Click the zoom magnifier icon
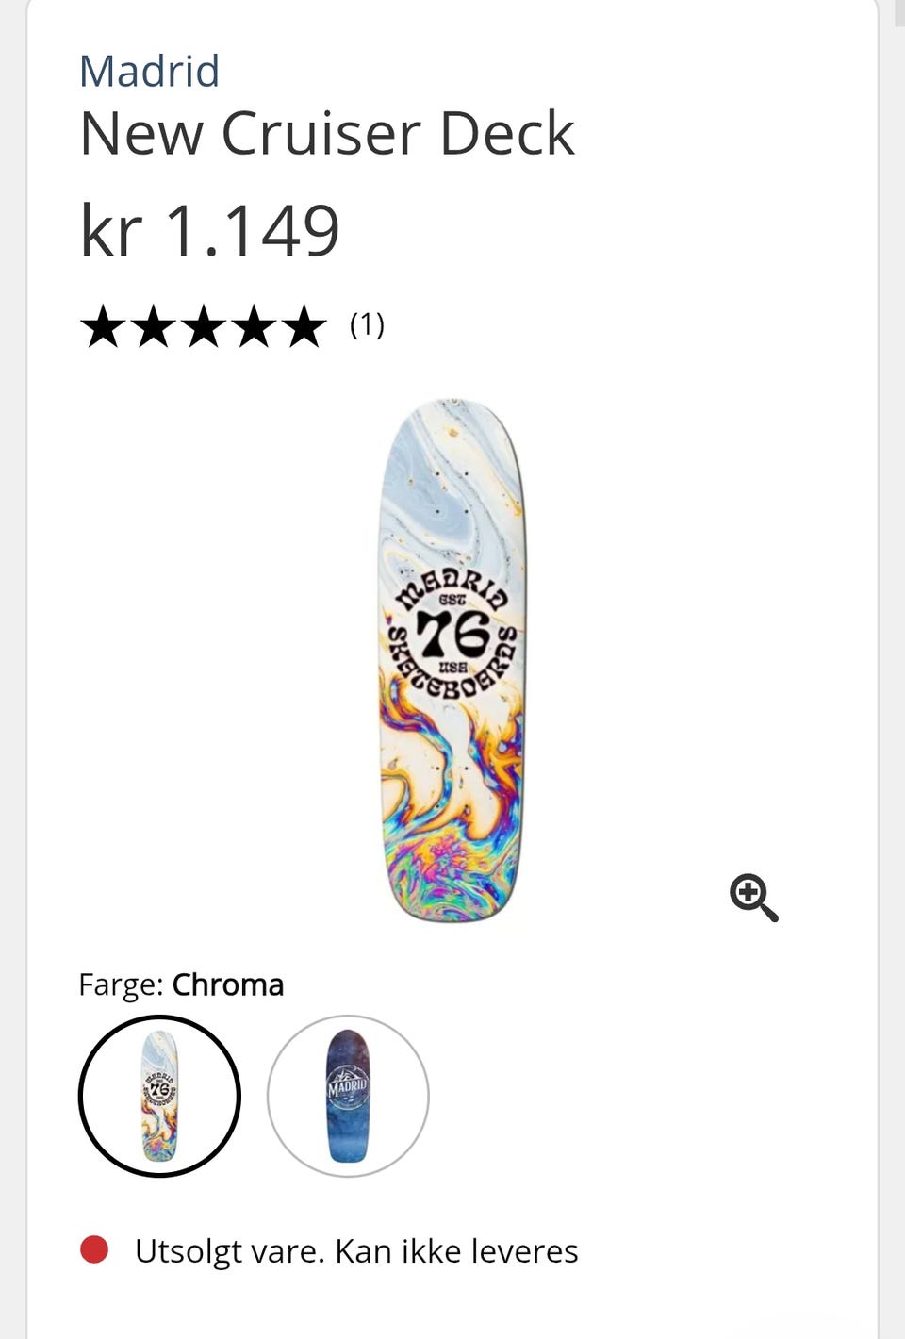 pos(753,897)
